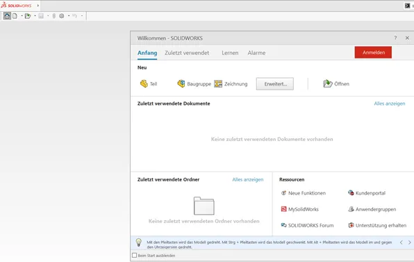Screen dimensions: 414x262
Task: Click the Undo toolbar icon
Action: coord(75,16)
